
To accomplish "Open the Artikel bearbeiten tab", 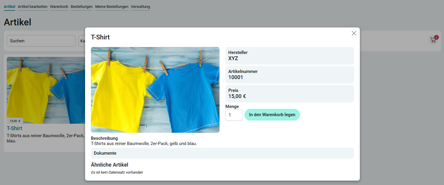I will coord(32,6).
